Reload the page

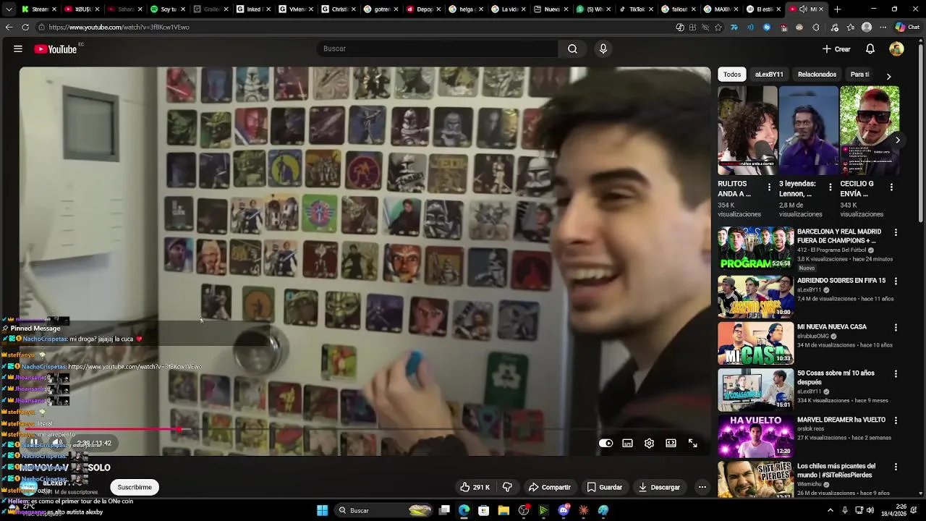point(25,27)
